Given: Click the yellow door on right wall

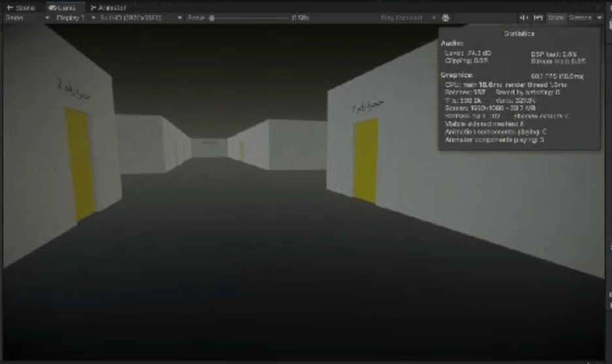Looking at the screenshot, I should 367,161.
